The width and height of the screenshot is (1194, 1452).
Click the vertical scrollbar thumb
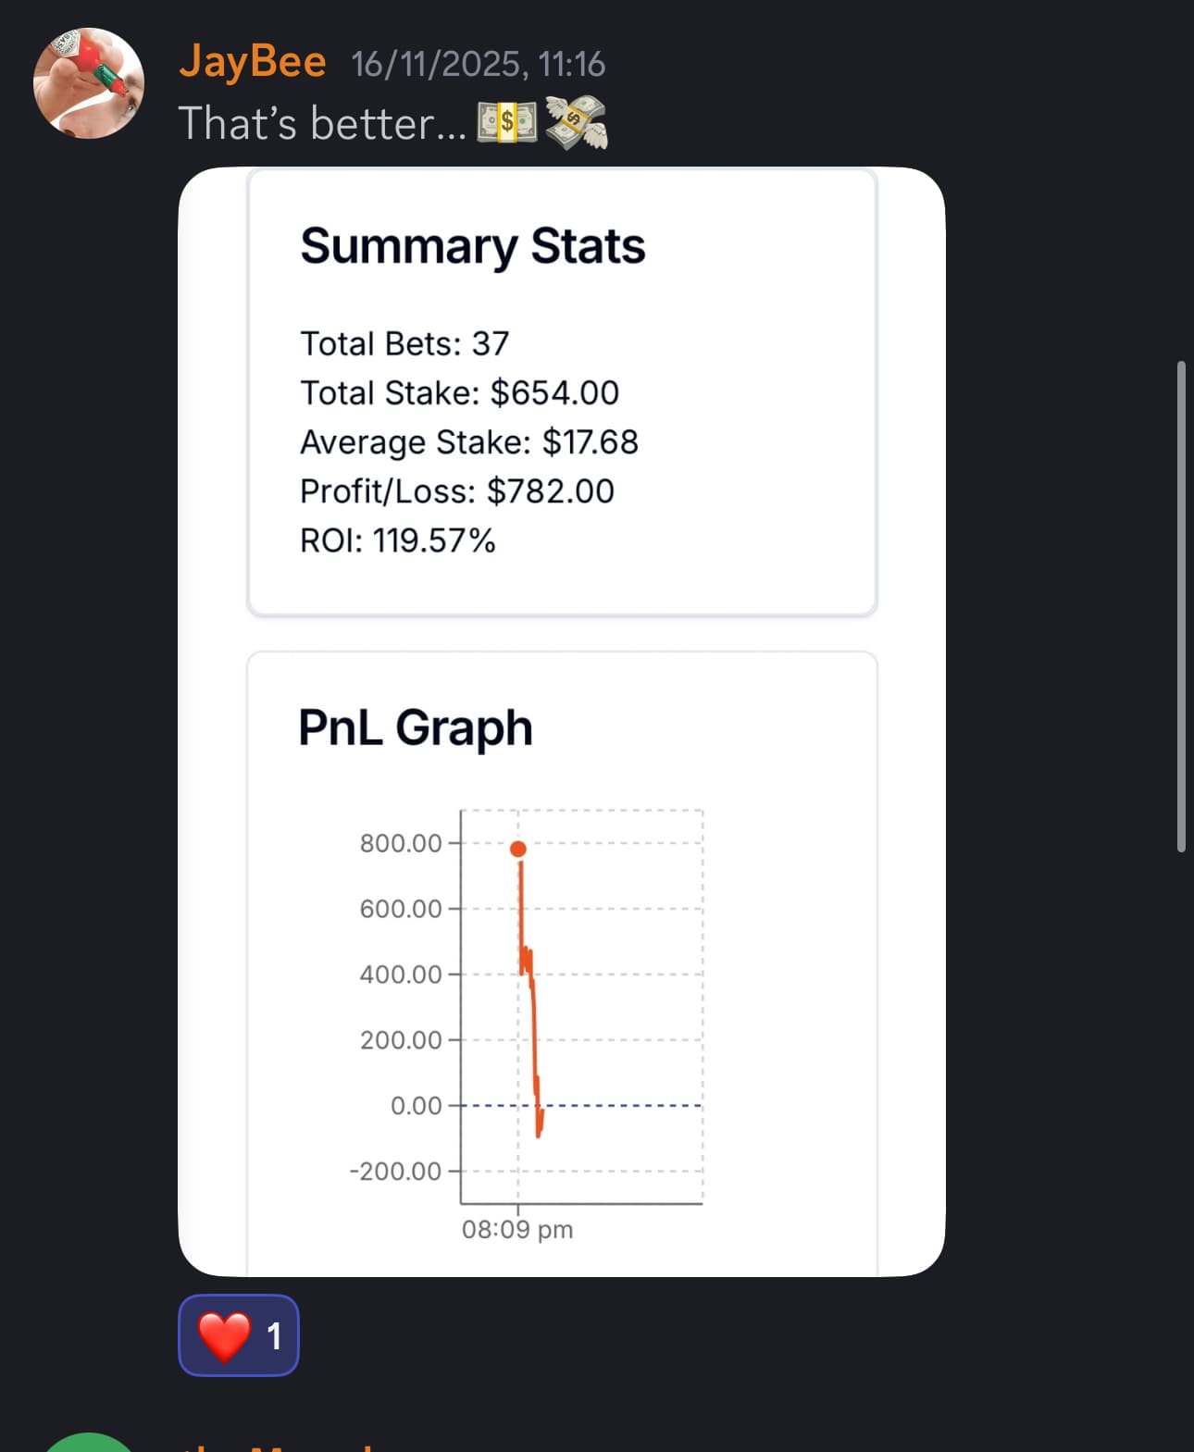point(1181,606)
